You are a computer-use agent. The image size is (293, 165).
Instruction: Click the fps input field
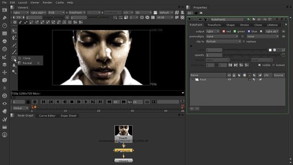point(137,102)
